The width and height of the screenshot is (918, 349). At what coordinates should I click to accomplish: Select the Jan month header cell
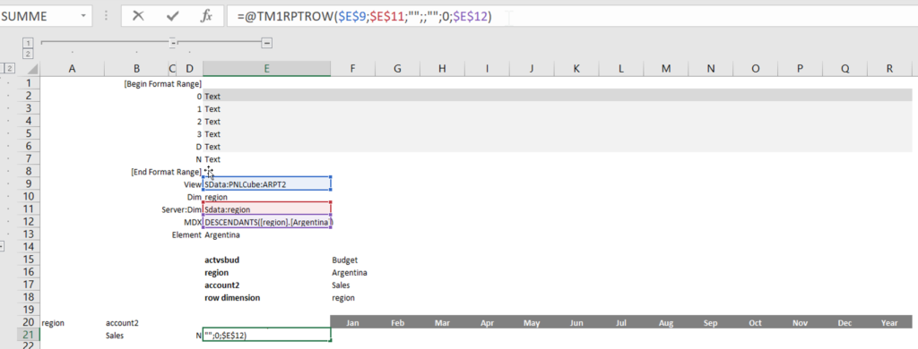coord(353,322)
